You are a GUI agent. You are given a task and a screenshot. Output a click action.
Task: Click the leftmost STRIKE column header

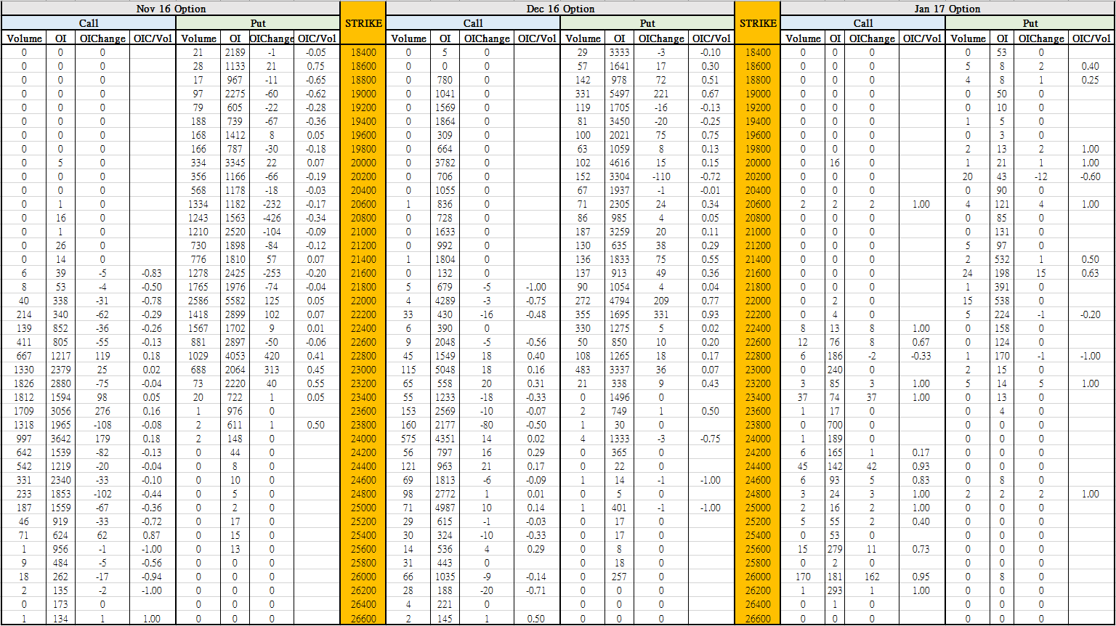pos(363,23)
